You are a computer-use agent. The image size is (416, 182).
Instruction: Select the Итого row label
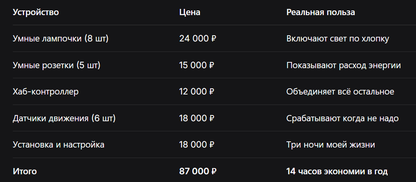coord(25,172)
